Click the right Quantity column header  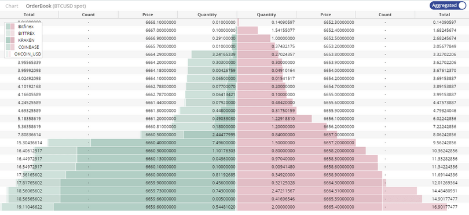tap(266, 14)
